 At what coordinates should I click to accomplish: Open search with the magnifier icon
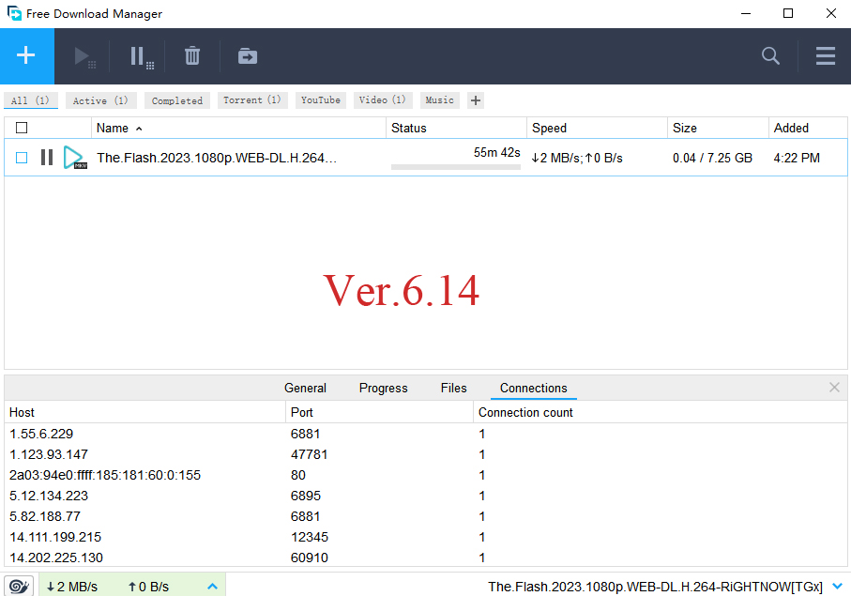click(770, 56)
